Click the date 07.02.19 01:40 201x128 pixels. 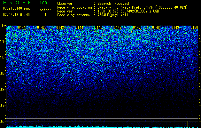coord(16,15)
